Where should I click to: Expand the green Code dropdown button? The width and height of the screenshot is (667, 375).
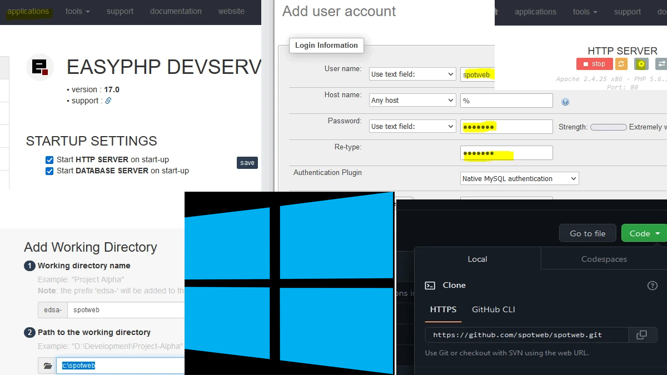point(644,233)
